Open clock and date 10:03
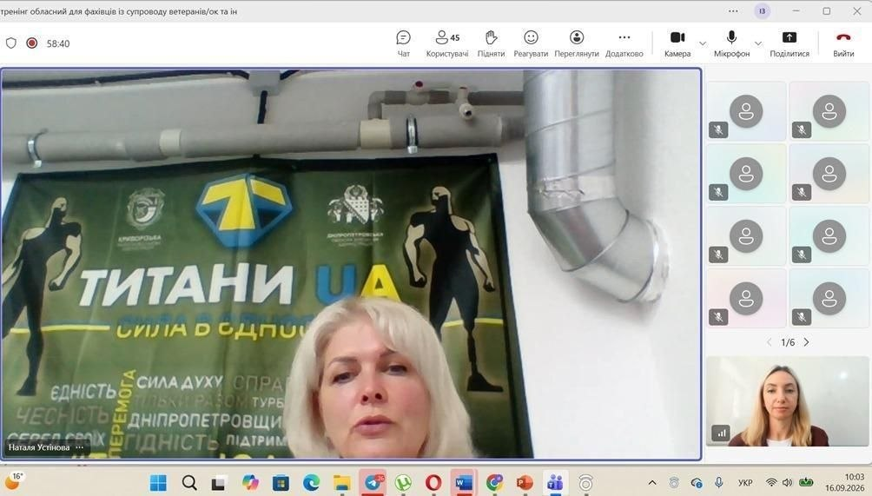Image resolution: width=872 pixels, height=496 pixels. click(x=845, y=482)
